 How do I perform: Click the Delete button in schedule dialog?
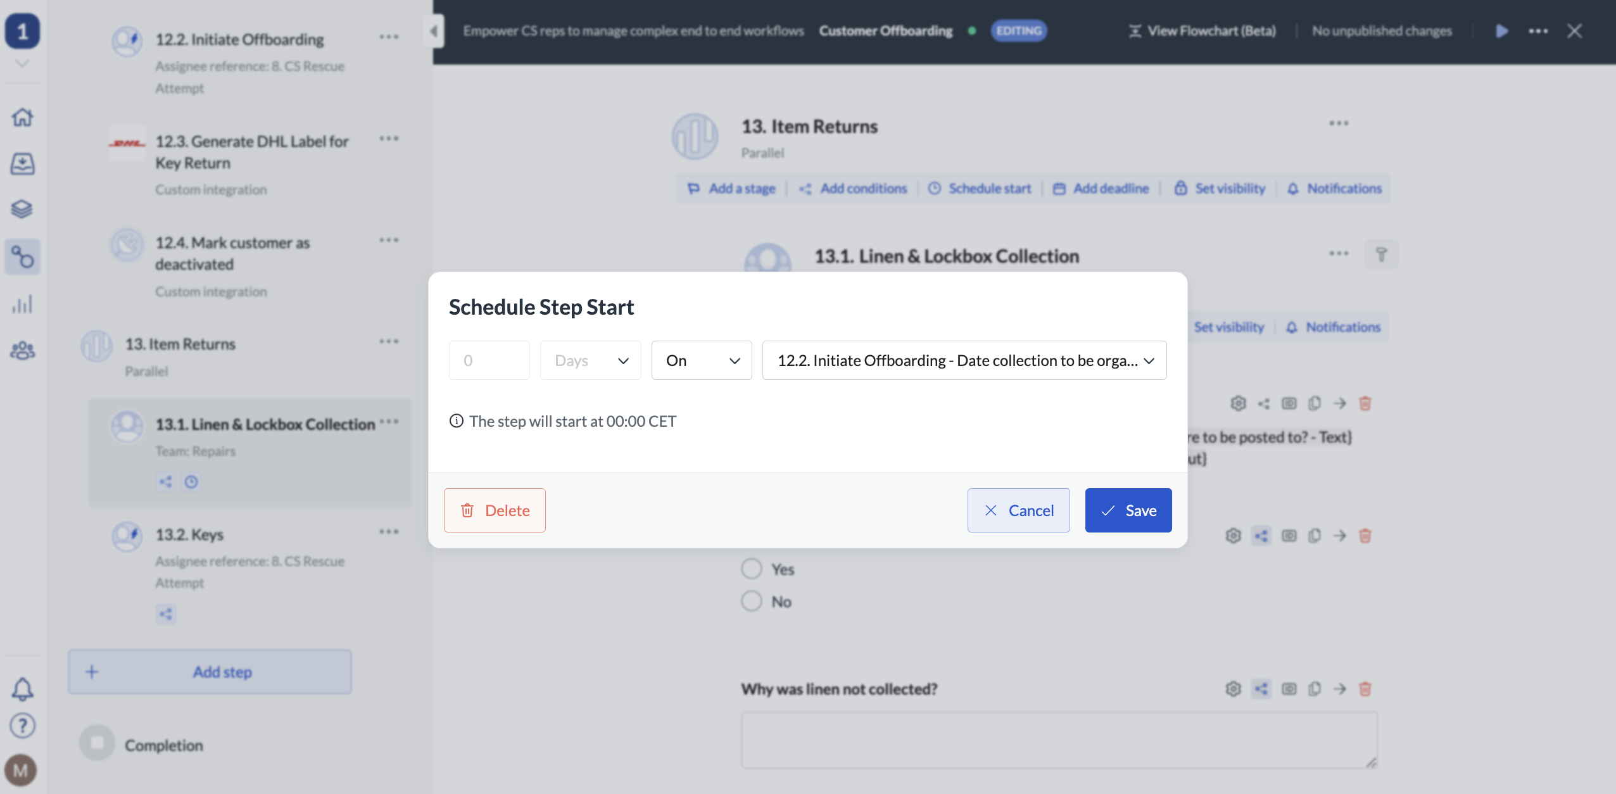495,510
